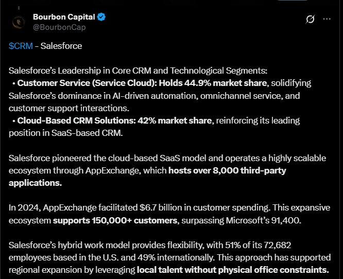This screenshot has width=343, height=279.
Task: Click the "Salesforce's Leadership in Core CRM" heading line
Action: (138, 71)
